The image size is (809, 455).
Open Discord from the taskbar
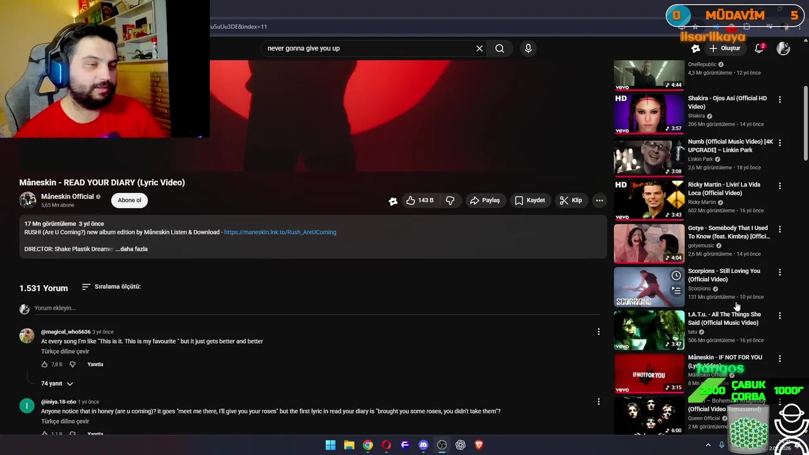pyautogui.click(x=423, y=445)
